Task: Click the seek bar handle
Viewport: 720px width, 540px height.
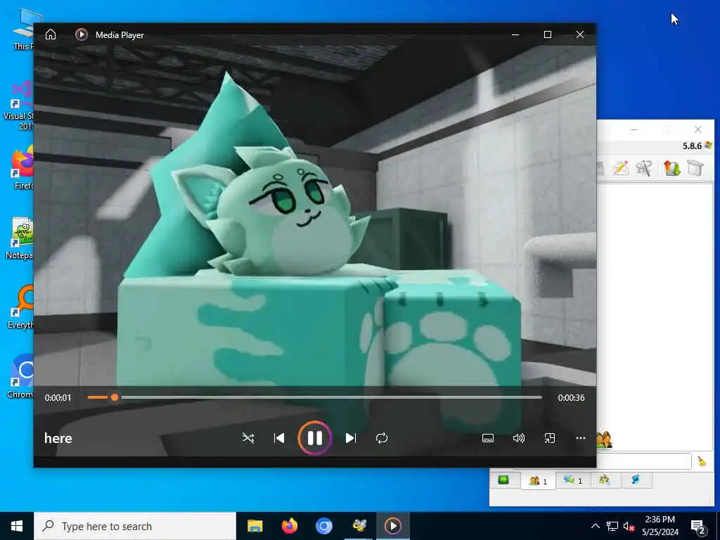Action: coord(115,397)
